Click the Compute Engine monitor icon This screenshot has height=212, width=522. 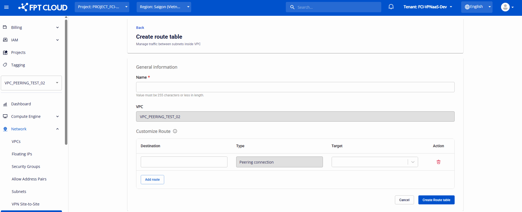[x=5, y=116]
